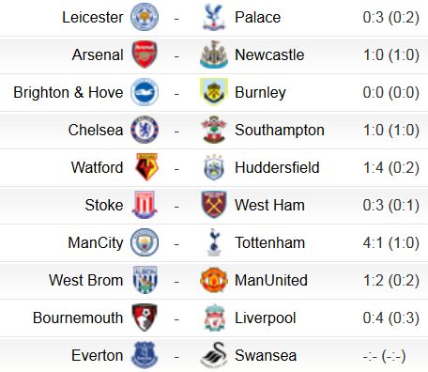This screenshot has width=428, height=372.
Task: Select the Swansea swan logo
Action: 214,355
